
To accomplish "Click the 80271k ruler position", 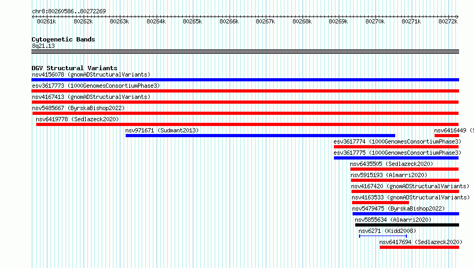I will coord(411,21).
